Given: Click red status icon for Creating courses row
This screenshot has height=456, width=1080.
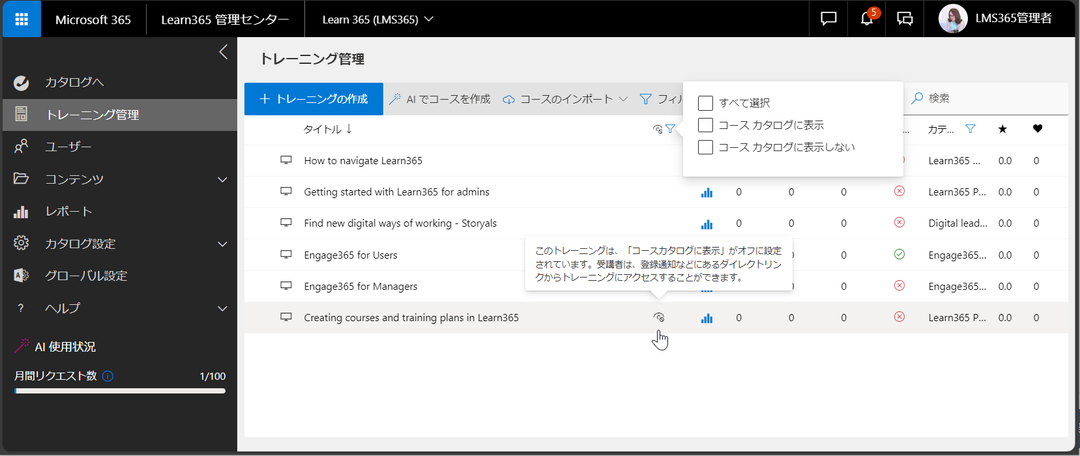Looking at the screenshot, I should click(899, 317).
